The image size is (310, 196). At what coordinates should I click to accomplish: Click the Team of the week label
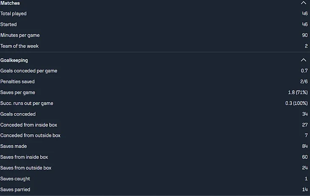[20, 46]
